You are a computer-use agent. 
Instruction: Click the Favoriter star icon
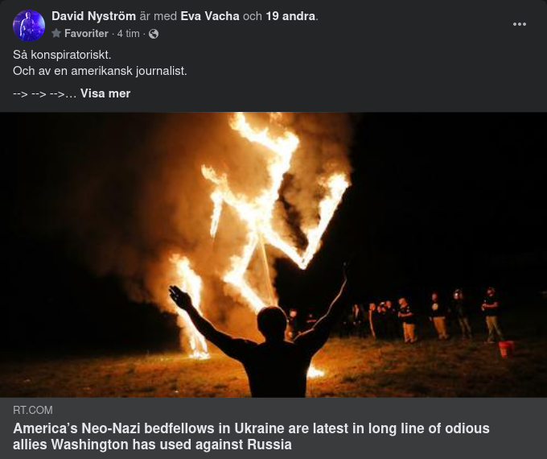coord(56,33)
